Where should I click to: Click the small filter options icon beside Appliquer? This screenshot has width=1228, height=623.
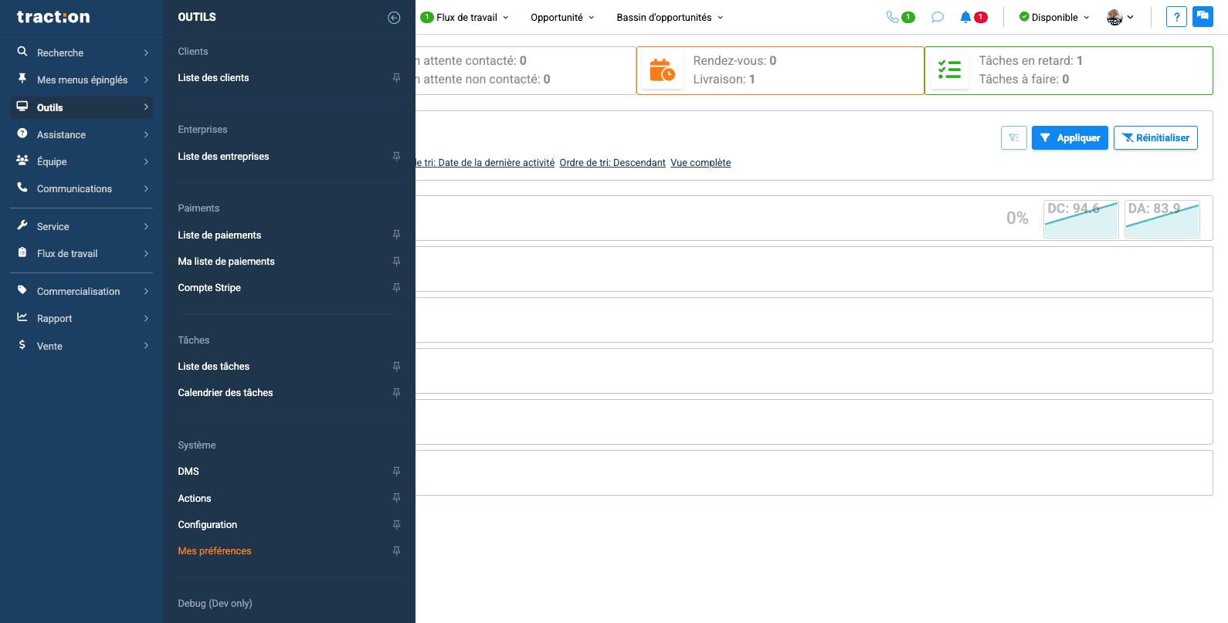pos(1013,137)
